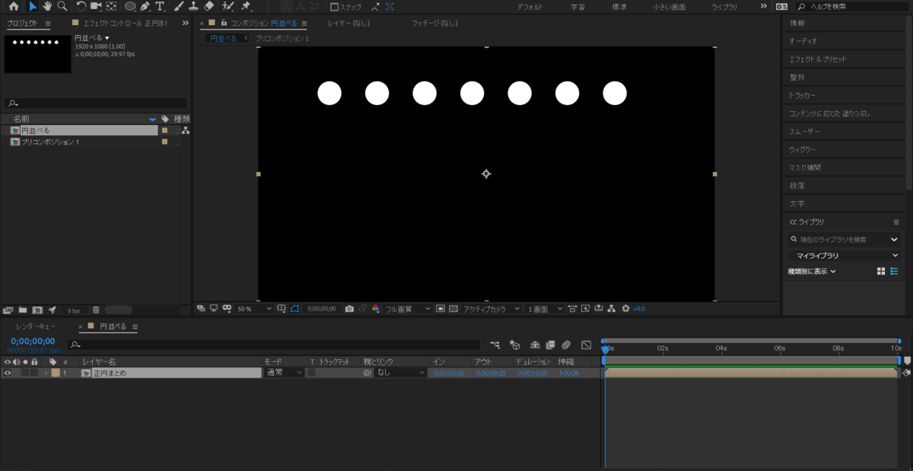Switch to the 標準 workspace
913x471 pixels.
(x=619, y=7)
